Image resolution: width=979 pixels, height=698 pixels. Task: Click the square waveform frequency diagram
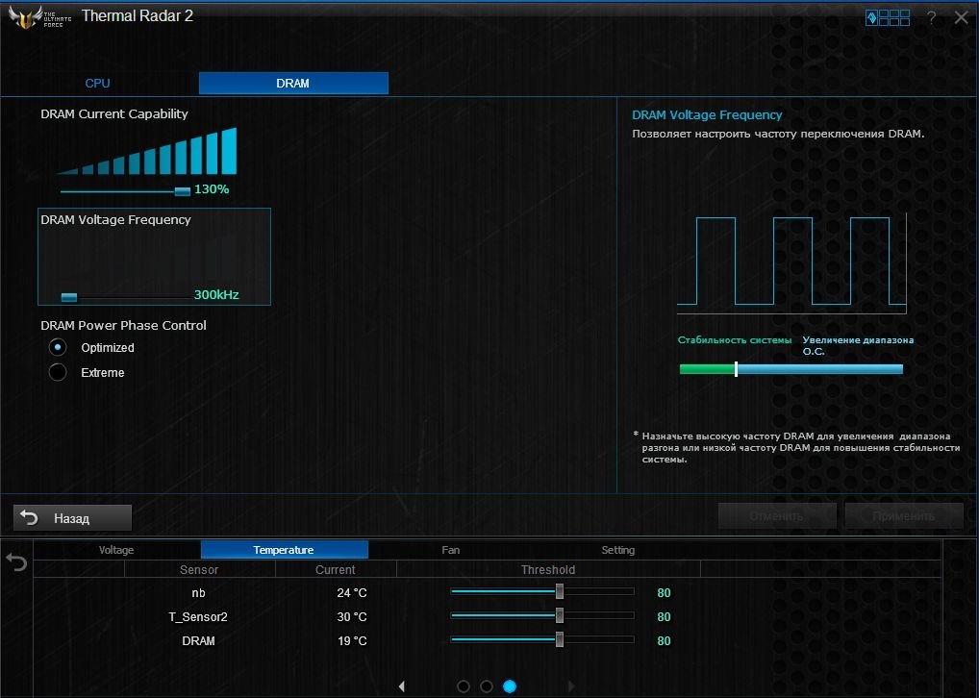[791, 262]
